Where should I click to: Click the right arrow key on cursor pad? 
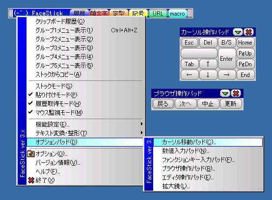[226, 75]
